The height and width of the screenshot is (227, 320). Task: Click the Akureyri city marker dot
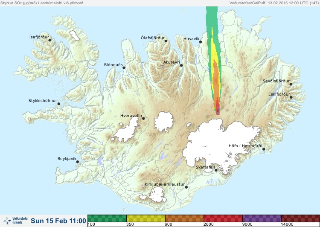(x=181, y=65)
